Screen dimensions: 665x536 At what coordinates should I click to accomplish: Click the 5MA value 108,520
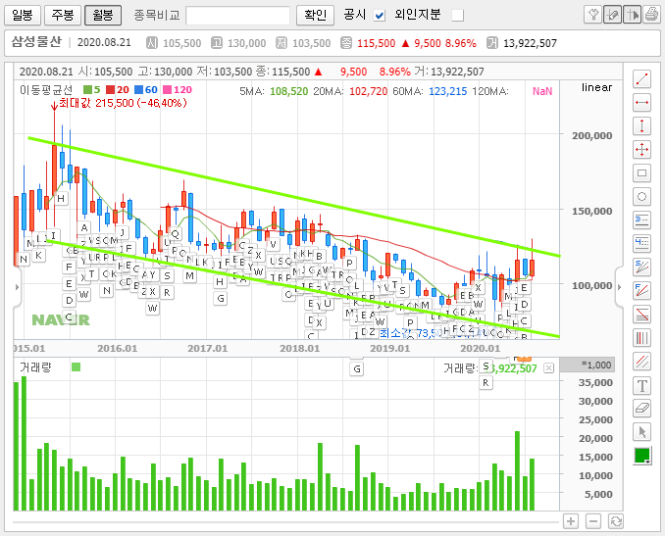click(288, 91)
